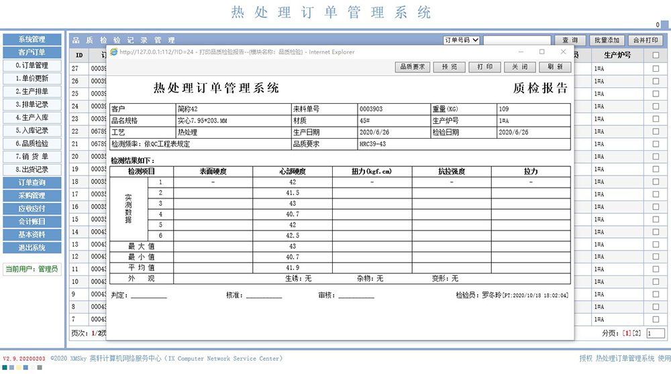The height and width of the screenshot is (374, 671).
Task: Check the checkbox for row ID 23
Action: coord(656,119)
